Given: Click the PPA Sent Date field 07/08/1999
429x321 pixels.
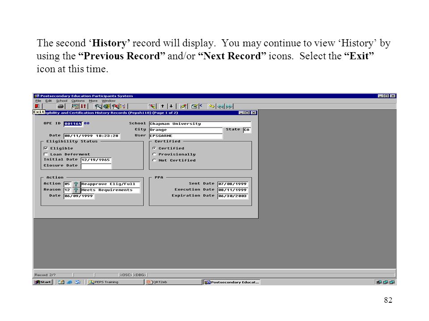Looking at the screenshot, I should pos(233,184).
